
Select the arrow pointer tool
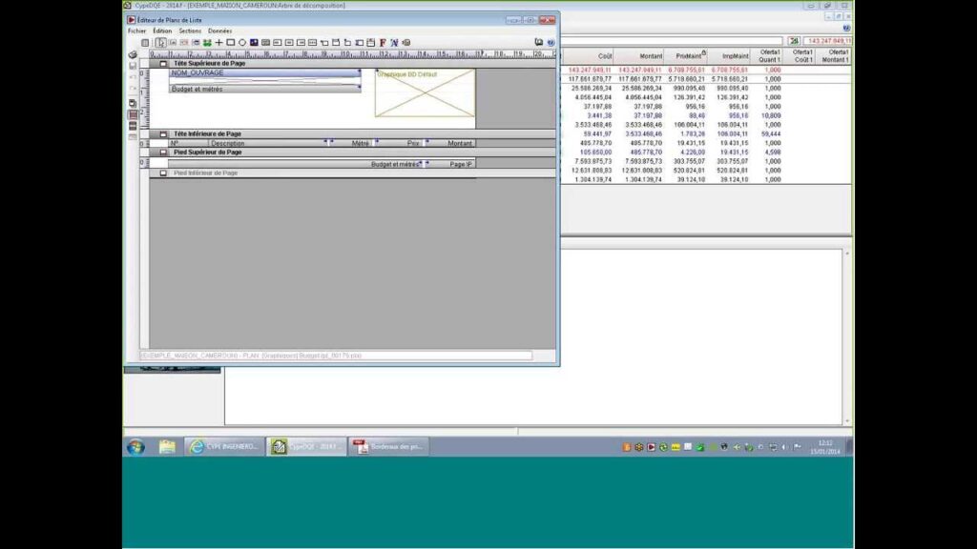(160, 43)
